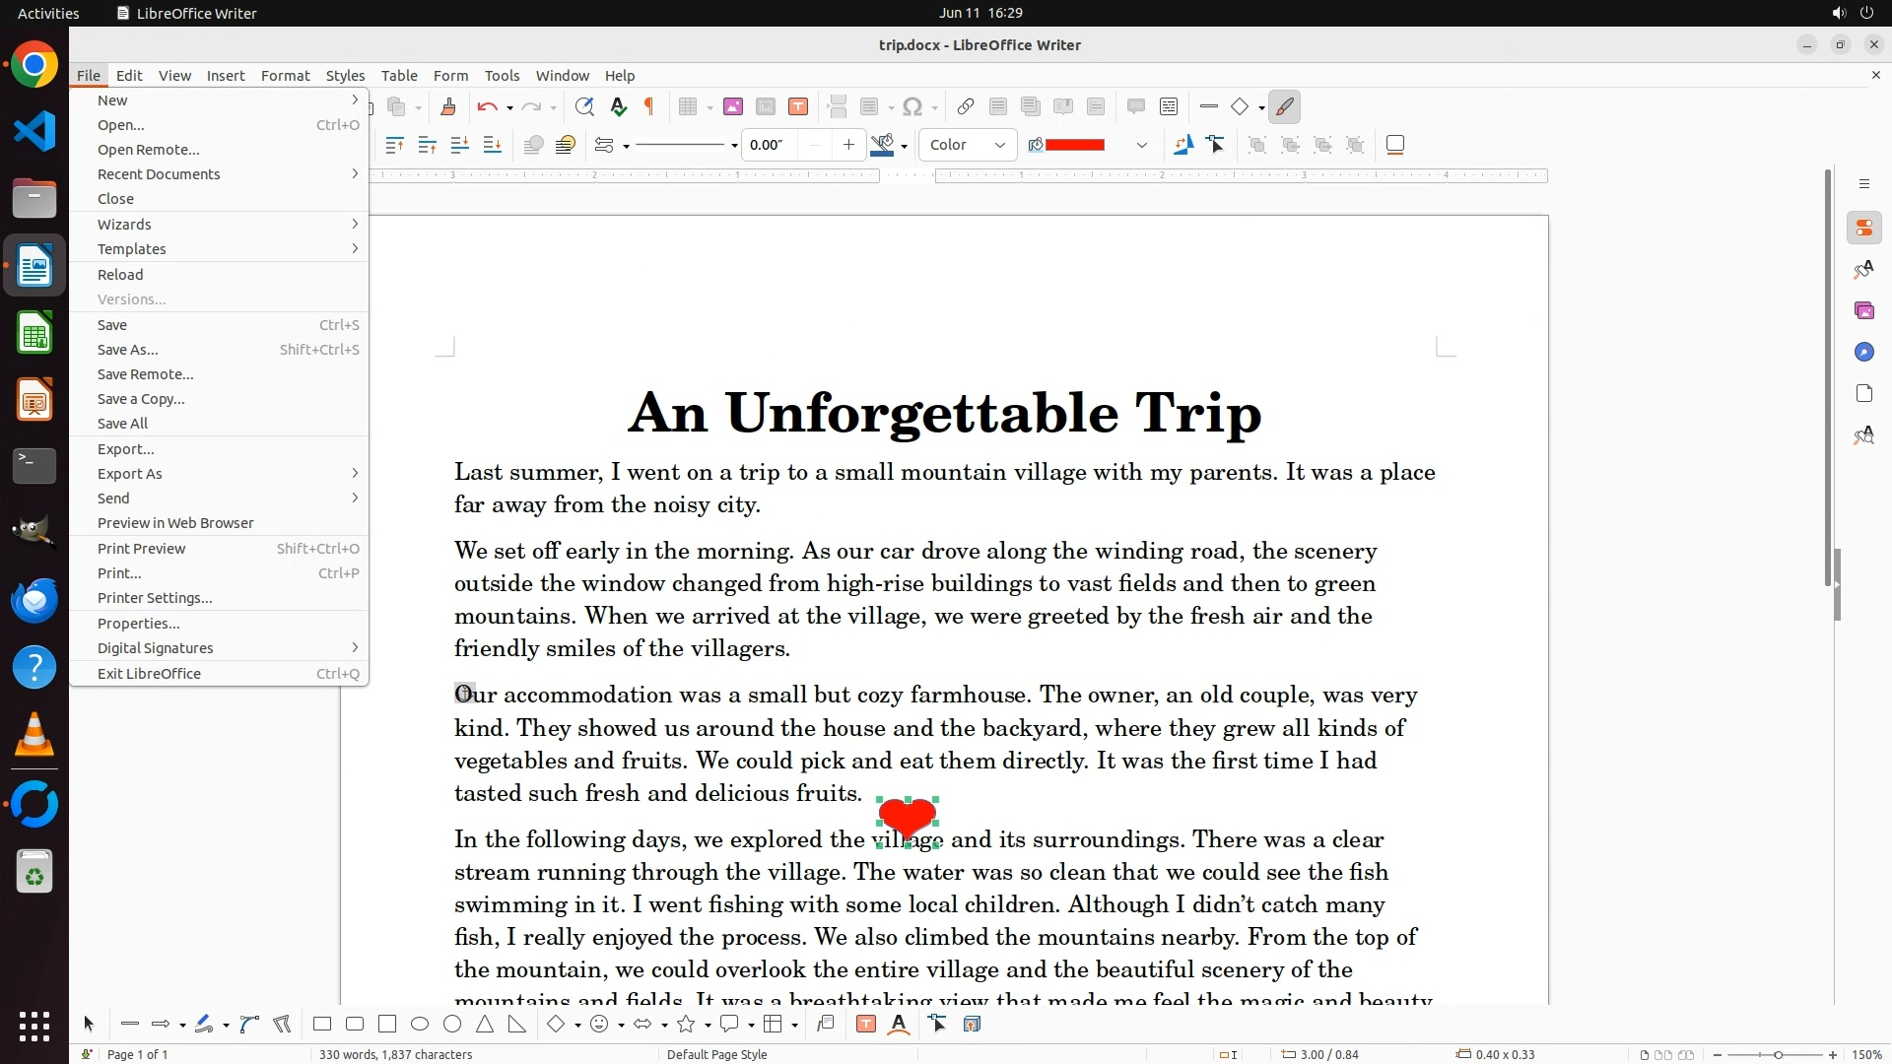Toggle the Show Draw Functions button
This screenshot has width=1892, height=1064.
(x=1284, y=107)
